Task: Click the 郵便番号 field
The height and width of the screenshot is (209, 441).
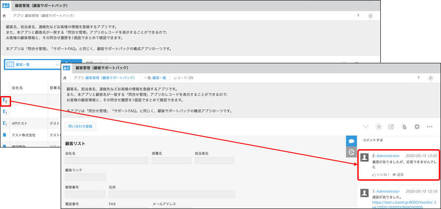Action: point(85,194)
